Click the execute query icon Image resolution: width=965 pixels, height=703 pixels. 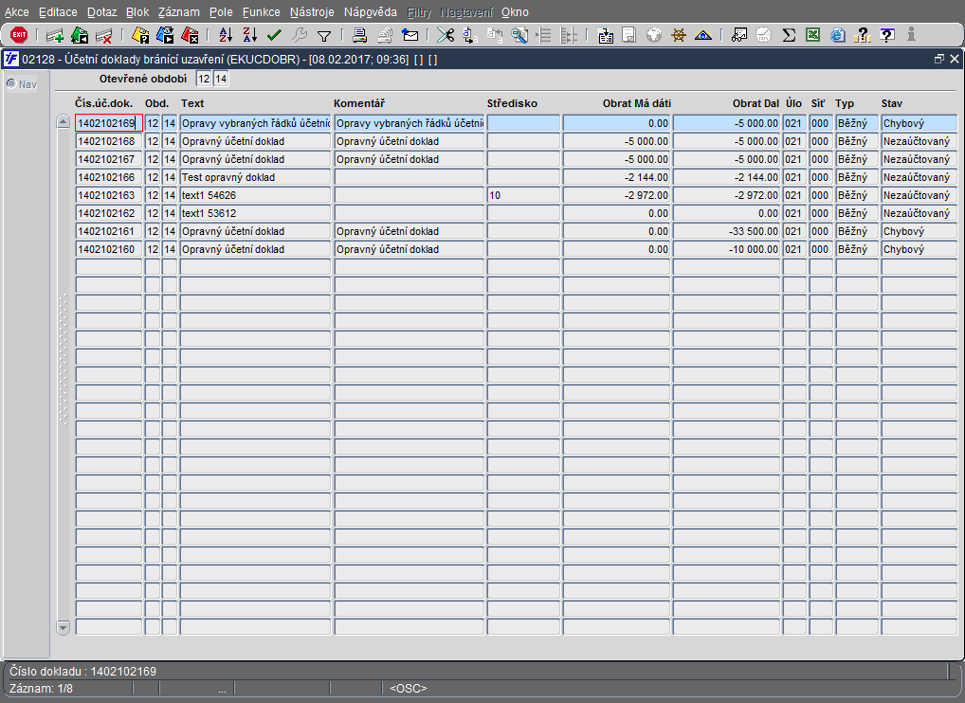[165, 36]
